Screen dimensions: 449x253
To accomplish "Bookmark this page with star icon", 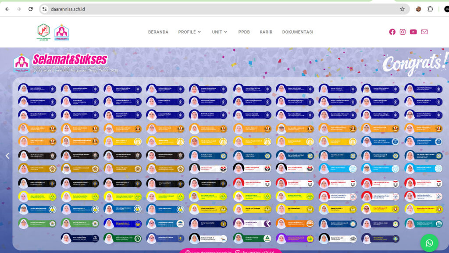I will pos(402,9).
